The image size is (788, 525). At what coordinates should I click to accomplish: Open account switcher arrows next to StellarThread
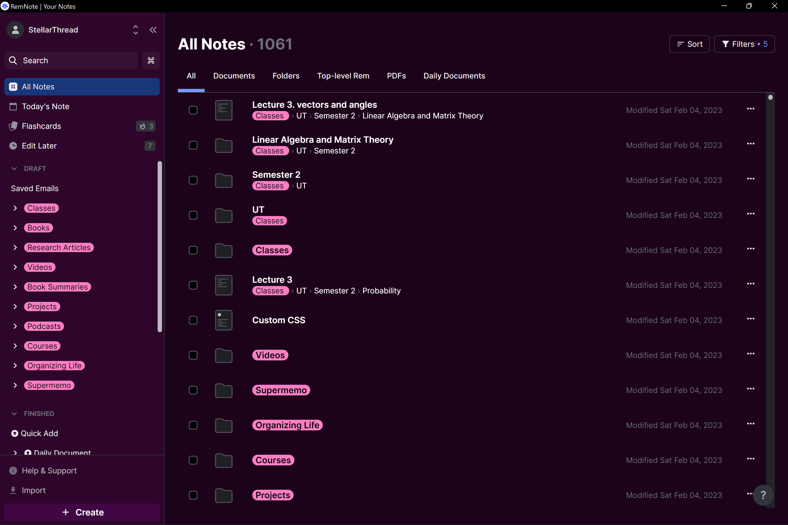pos(136,30)
